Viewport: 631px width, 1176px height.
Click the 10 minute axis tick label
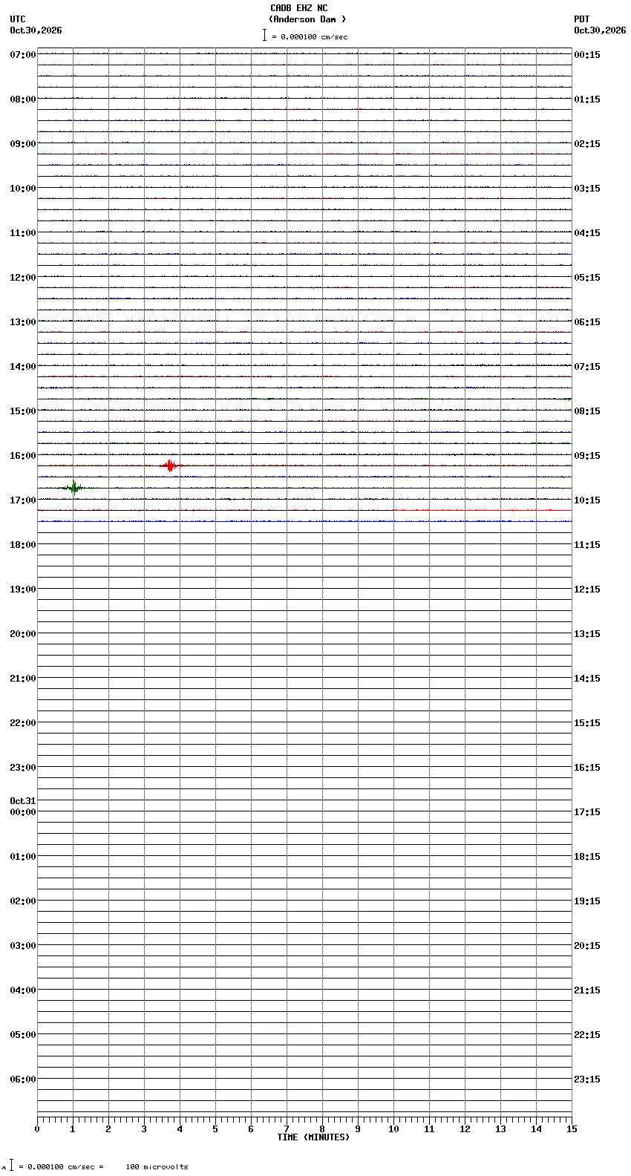pyautogui.click(x=393, y=1129)
